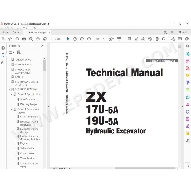Click the document vertical scrollbar thumb
The image size is (191, 191).
[180, 47]
